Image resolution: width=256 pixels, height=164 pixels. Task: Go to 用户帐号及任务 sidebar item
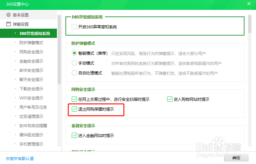33,107
